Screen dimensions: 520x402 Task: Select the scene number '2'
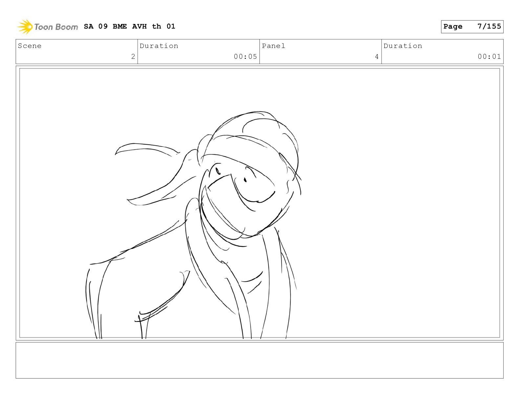point(133,56)
